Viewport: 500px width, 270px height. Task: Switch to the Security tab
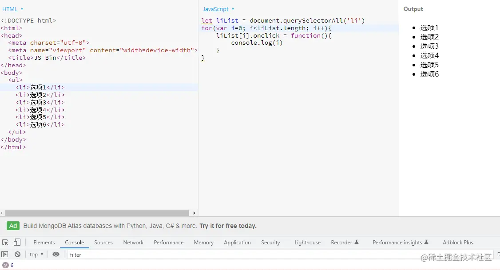tap(270, 242)
